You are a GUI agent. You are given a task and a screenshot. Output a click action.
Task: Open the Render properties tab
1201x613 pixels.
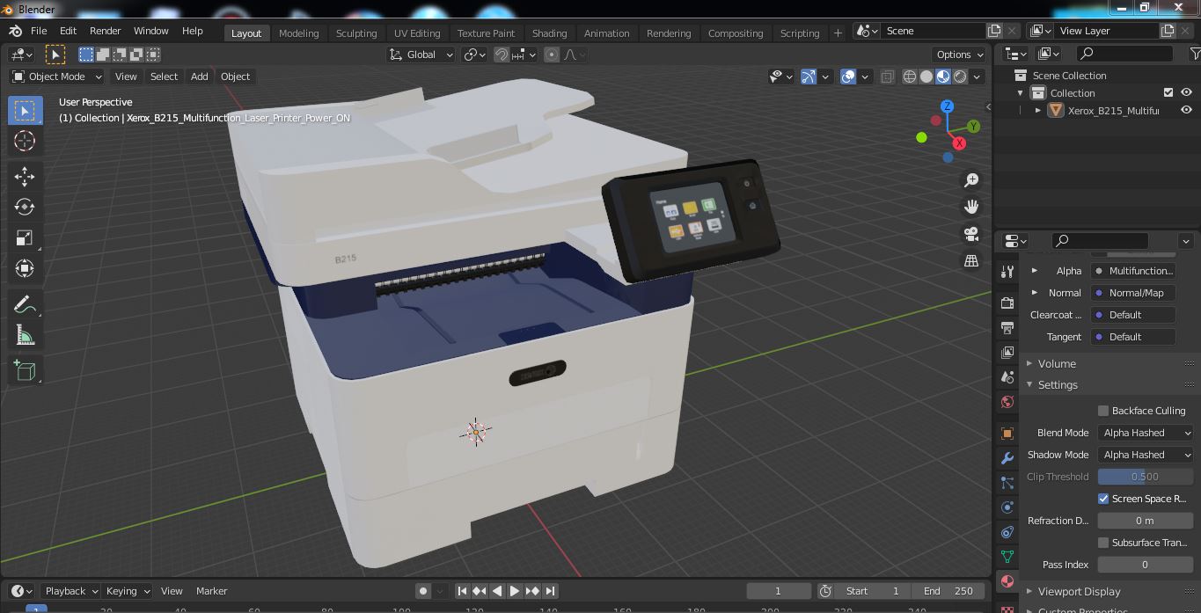click(x=1007, y=303)
